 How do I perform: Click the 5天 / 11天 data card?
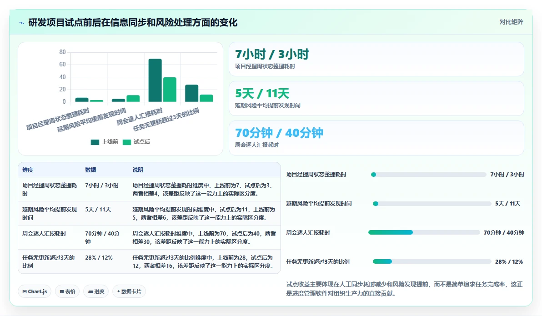(x=376, y=99)
